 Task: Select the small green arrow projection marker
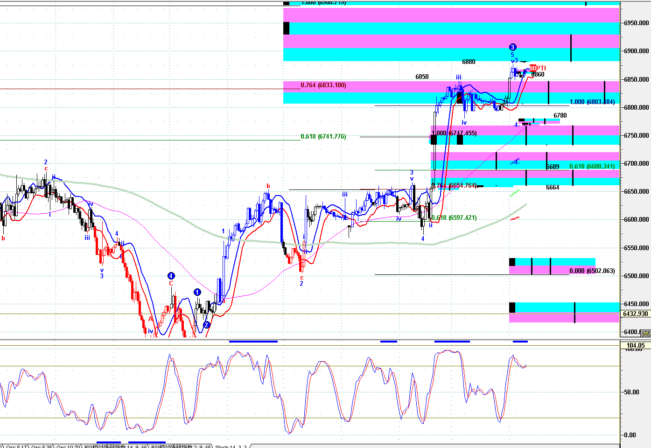pos(515,192)
